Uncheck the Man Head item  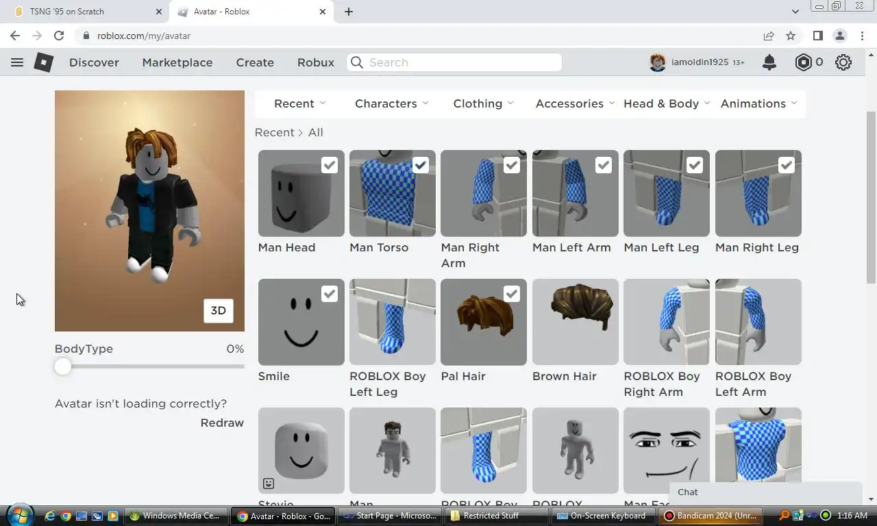click(x=330, y=165)
